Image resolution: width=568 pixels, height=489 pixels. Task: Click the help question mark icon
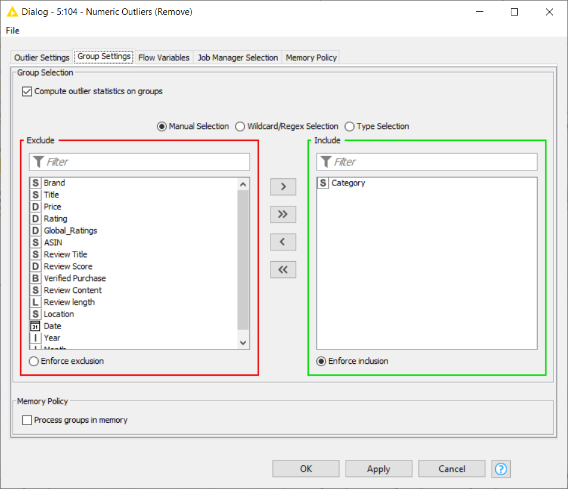[501, 469]
